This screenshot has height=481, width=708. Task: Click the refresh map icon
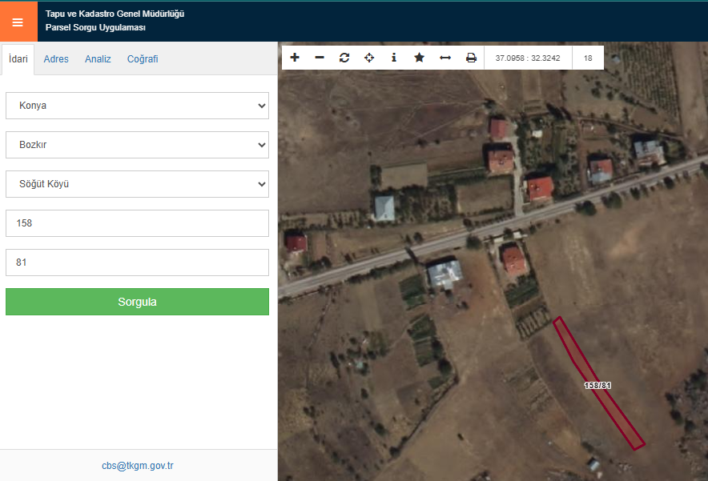pos(344,58)
